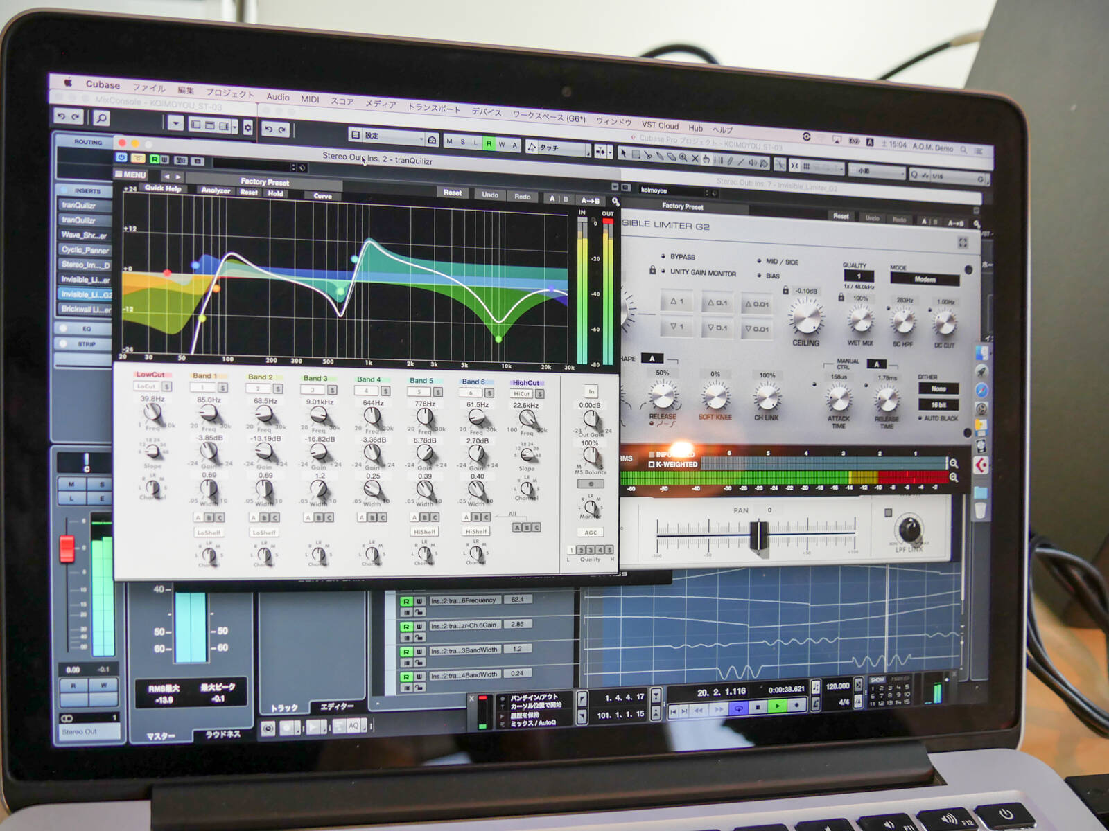Viewport: 1109px width, 831px height.
Task: Click the tranQuilizr Undo button
Action: coord(490,195)
